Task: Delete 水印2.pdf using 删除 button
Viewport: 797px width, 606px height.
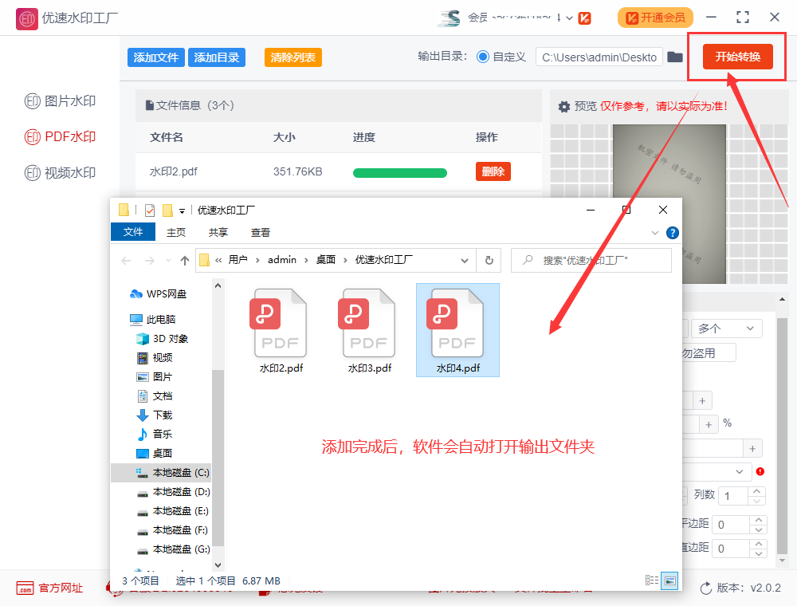Action: 493,171
